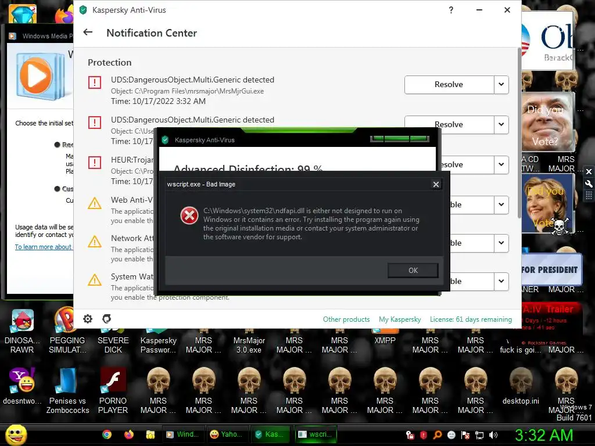Click orange magnifier tray icon

click(438, 435)
